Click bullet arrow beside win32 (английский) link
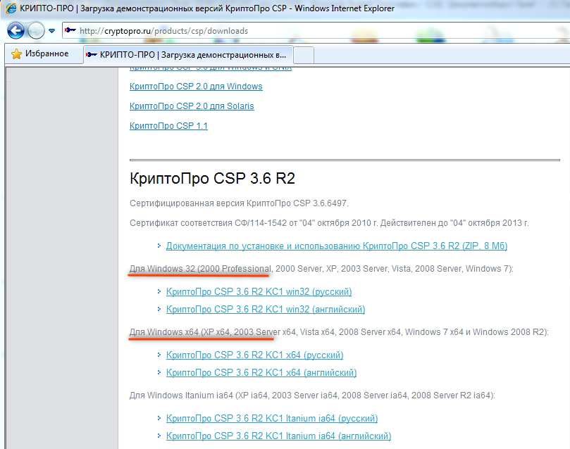570x449 pixels. pyautogui.click(x=159, y=309)
